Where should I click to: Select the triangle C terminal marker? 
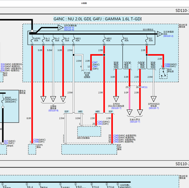coord(43,99)
